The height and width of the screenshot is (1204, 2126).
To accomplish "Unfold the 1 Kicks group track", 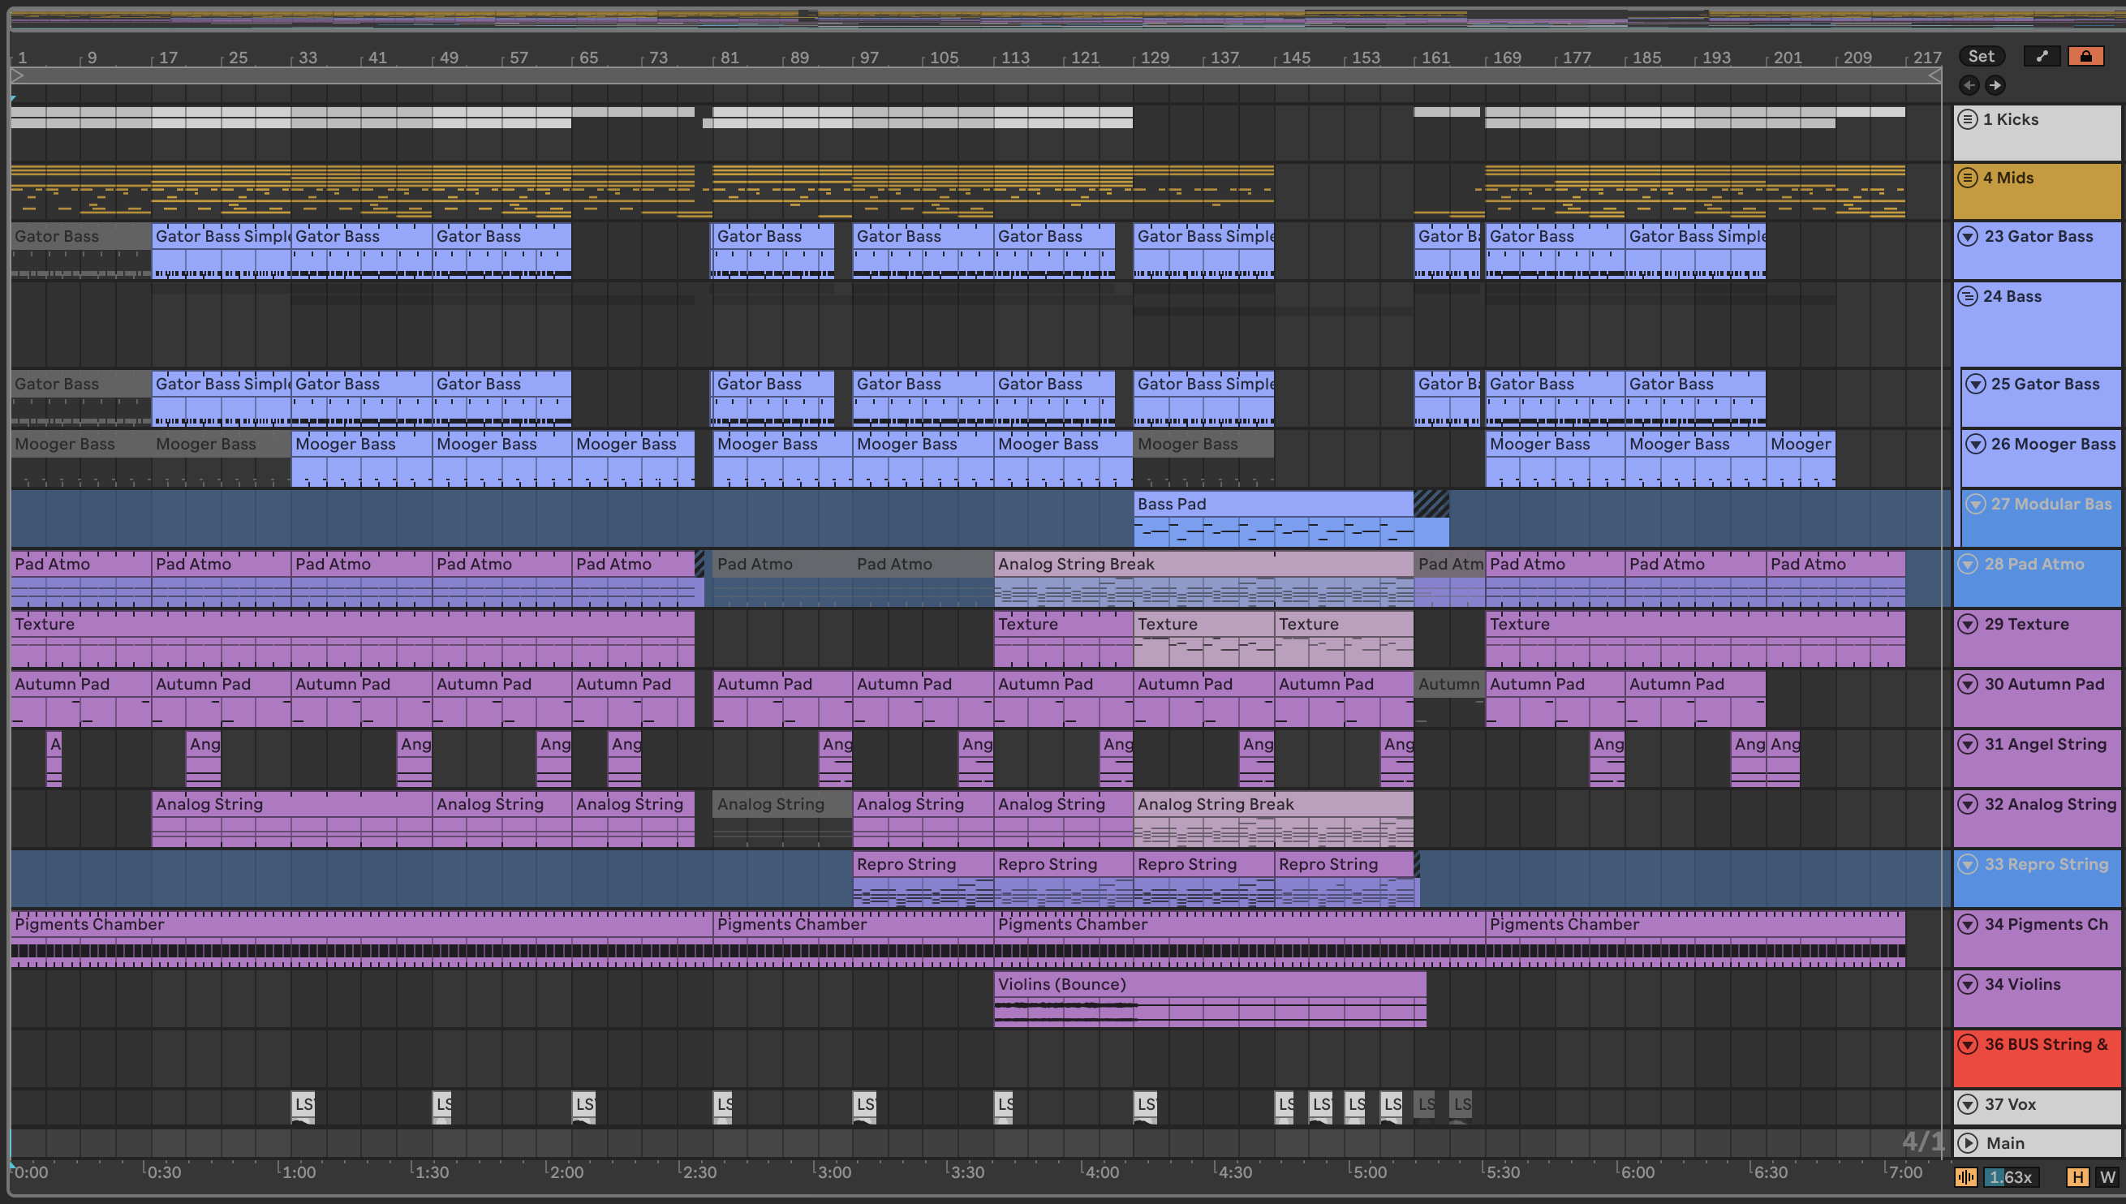I will tap(1967, 119).
